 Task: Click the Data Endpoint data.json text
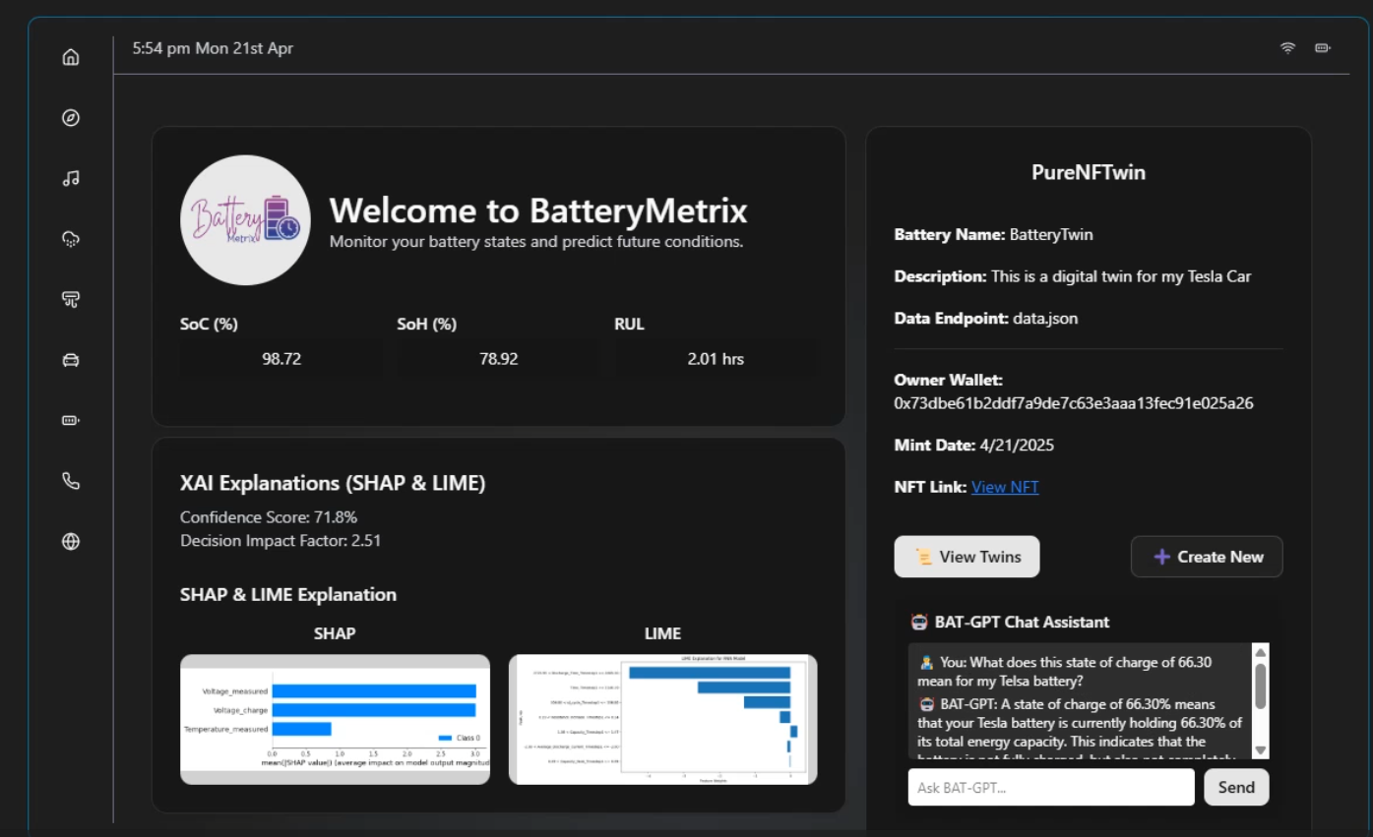(986, 319)
